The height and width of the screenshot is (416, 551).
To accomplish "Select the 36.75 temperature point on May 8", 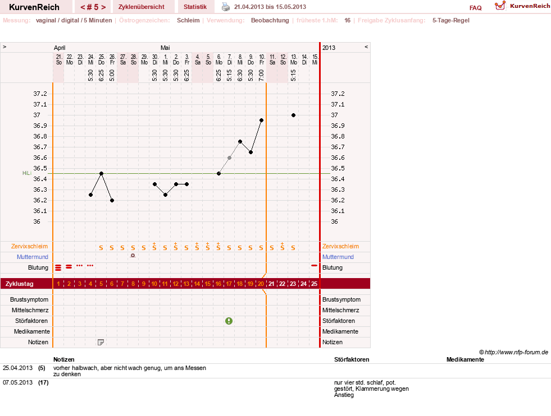I will click(240, 142).
